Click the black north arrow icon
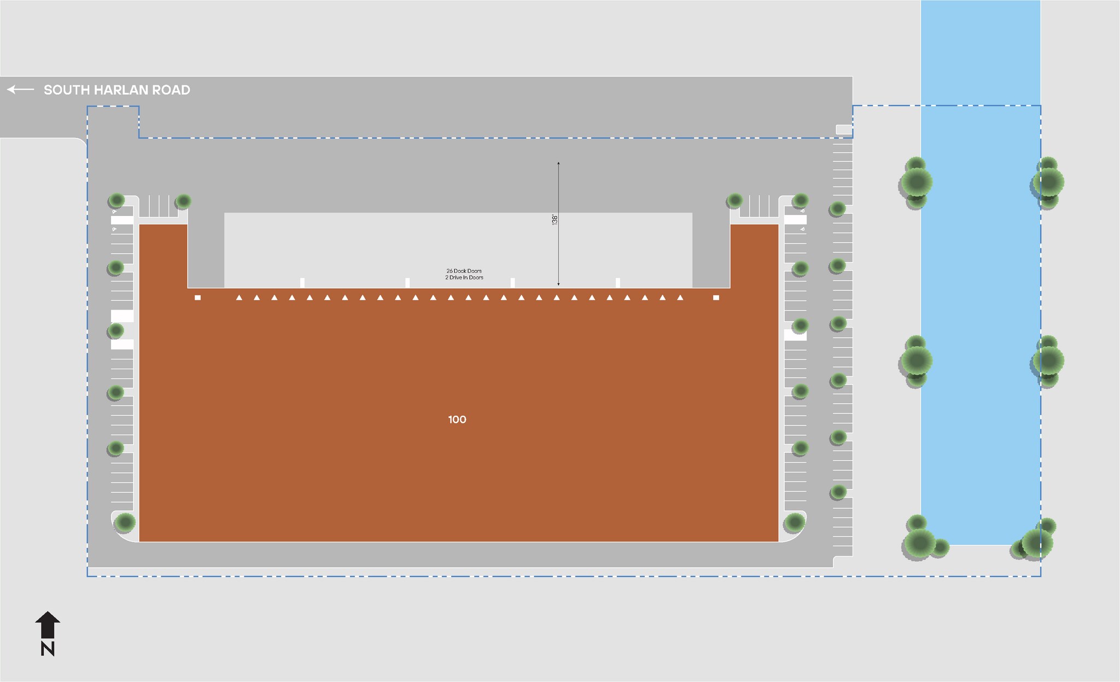 (x=48, y=625)
